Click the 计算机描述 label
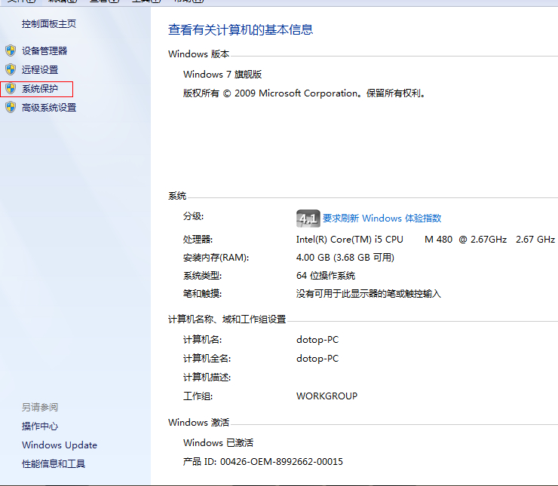 click(207, 377)
